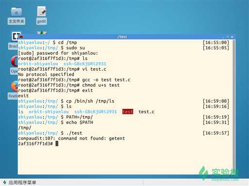Click the terminal window icon in title bar
This screenshot has height=186, width=249.
point(21,37)
